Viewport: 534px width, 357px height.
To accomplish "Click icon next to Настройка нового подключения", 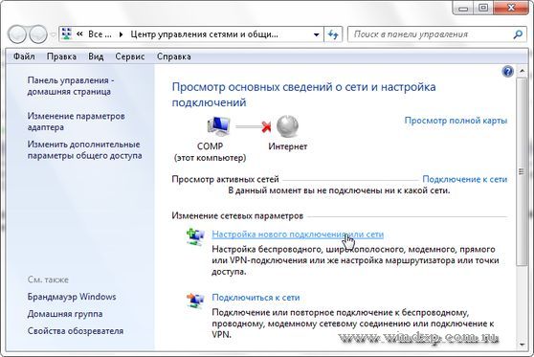I will (195, 236).
